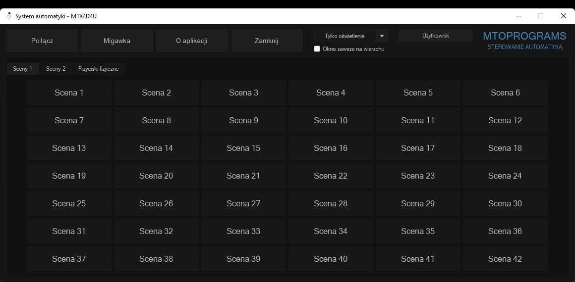Select Scena 18

pos(506,148)
